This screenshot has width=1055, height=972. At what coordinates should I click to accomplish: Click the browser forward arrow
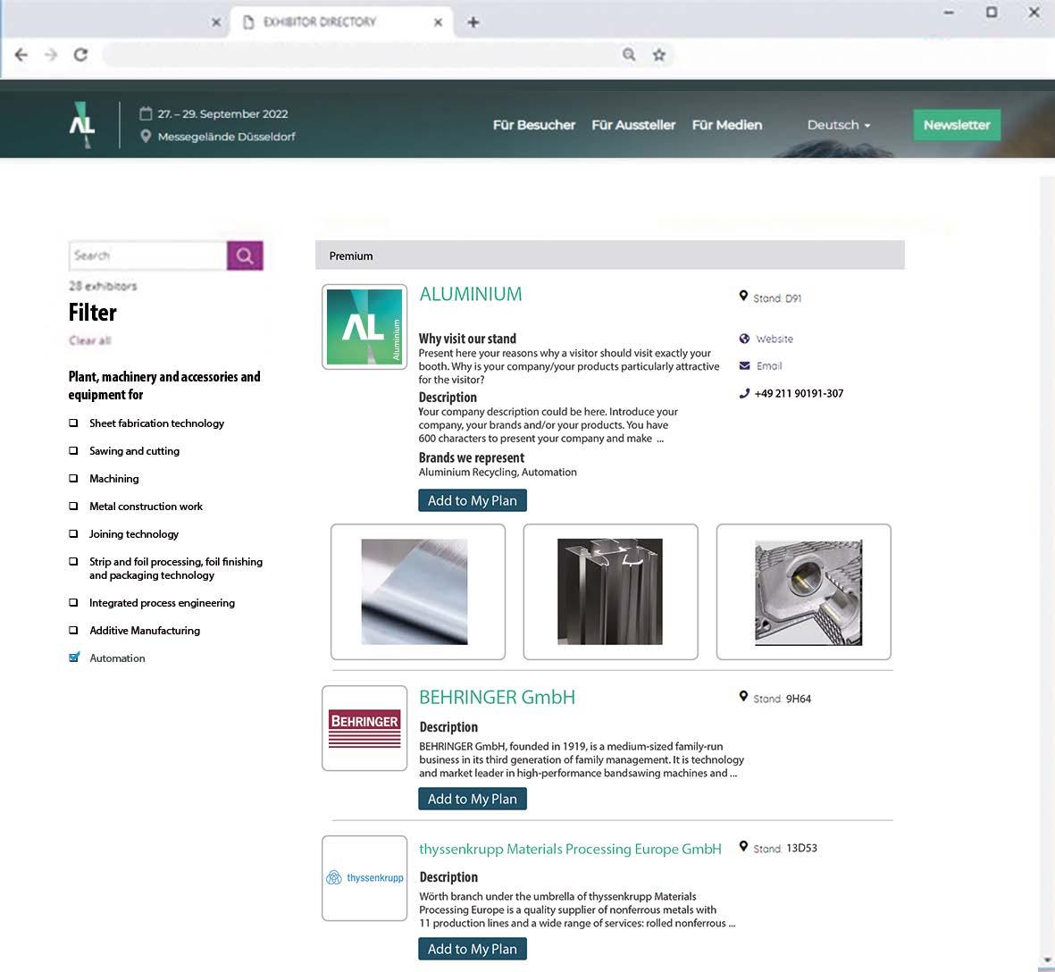click(x=50, y=54)
